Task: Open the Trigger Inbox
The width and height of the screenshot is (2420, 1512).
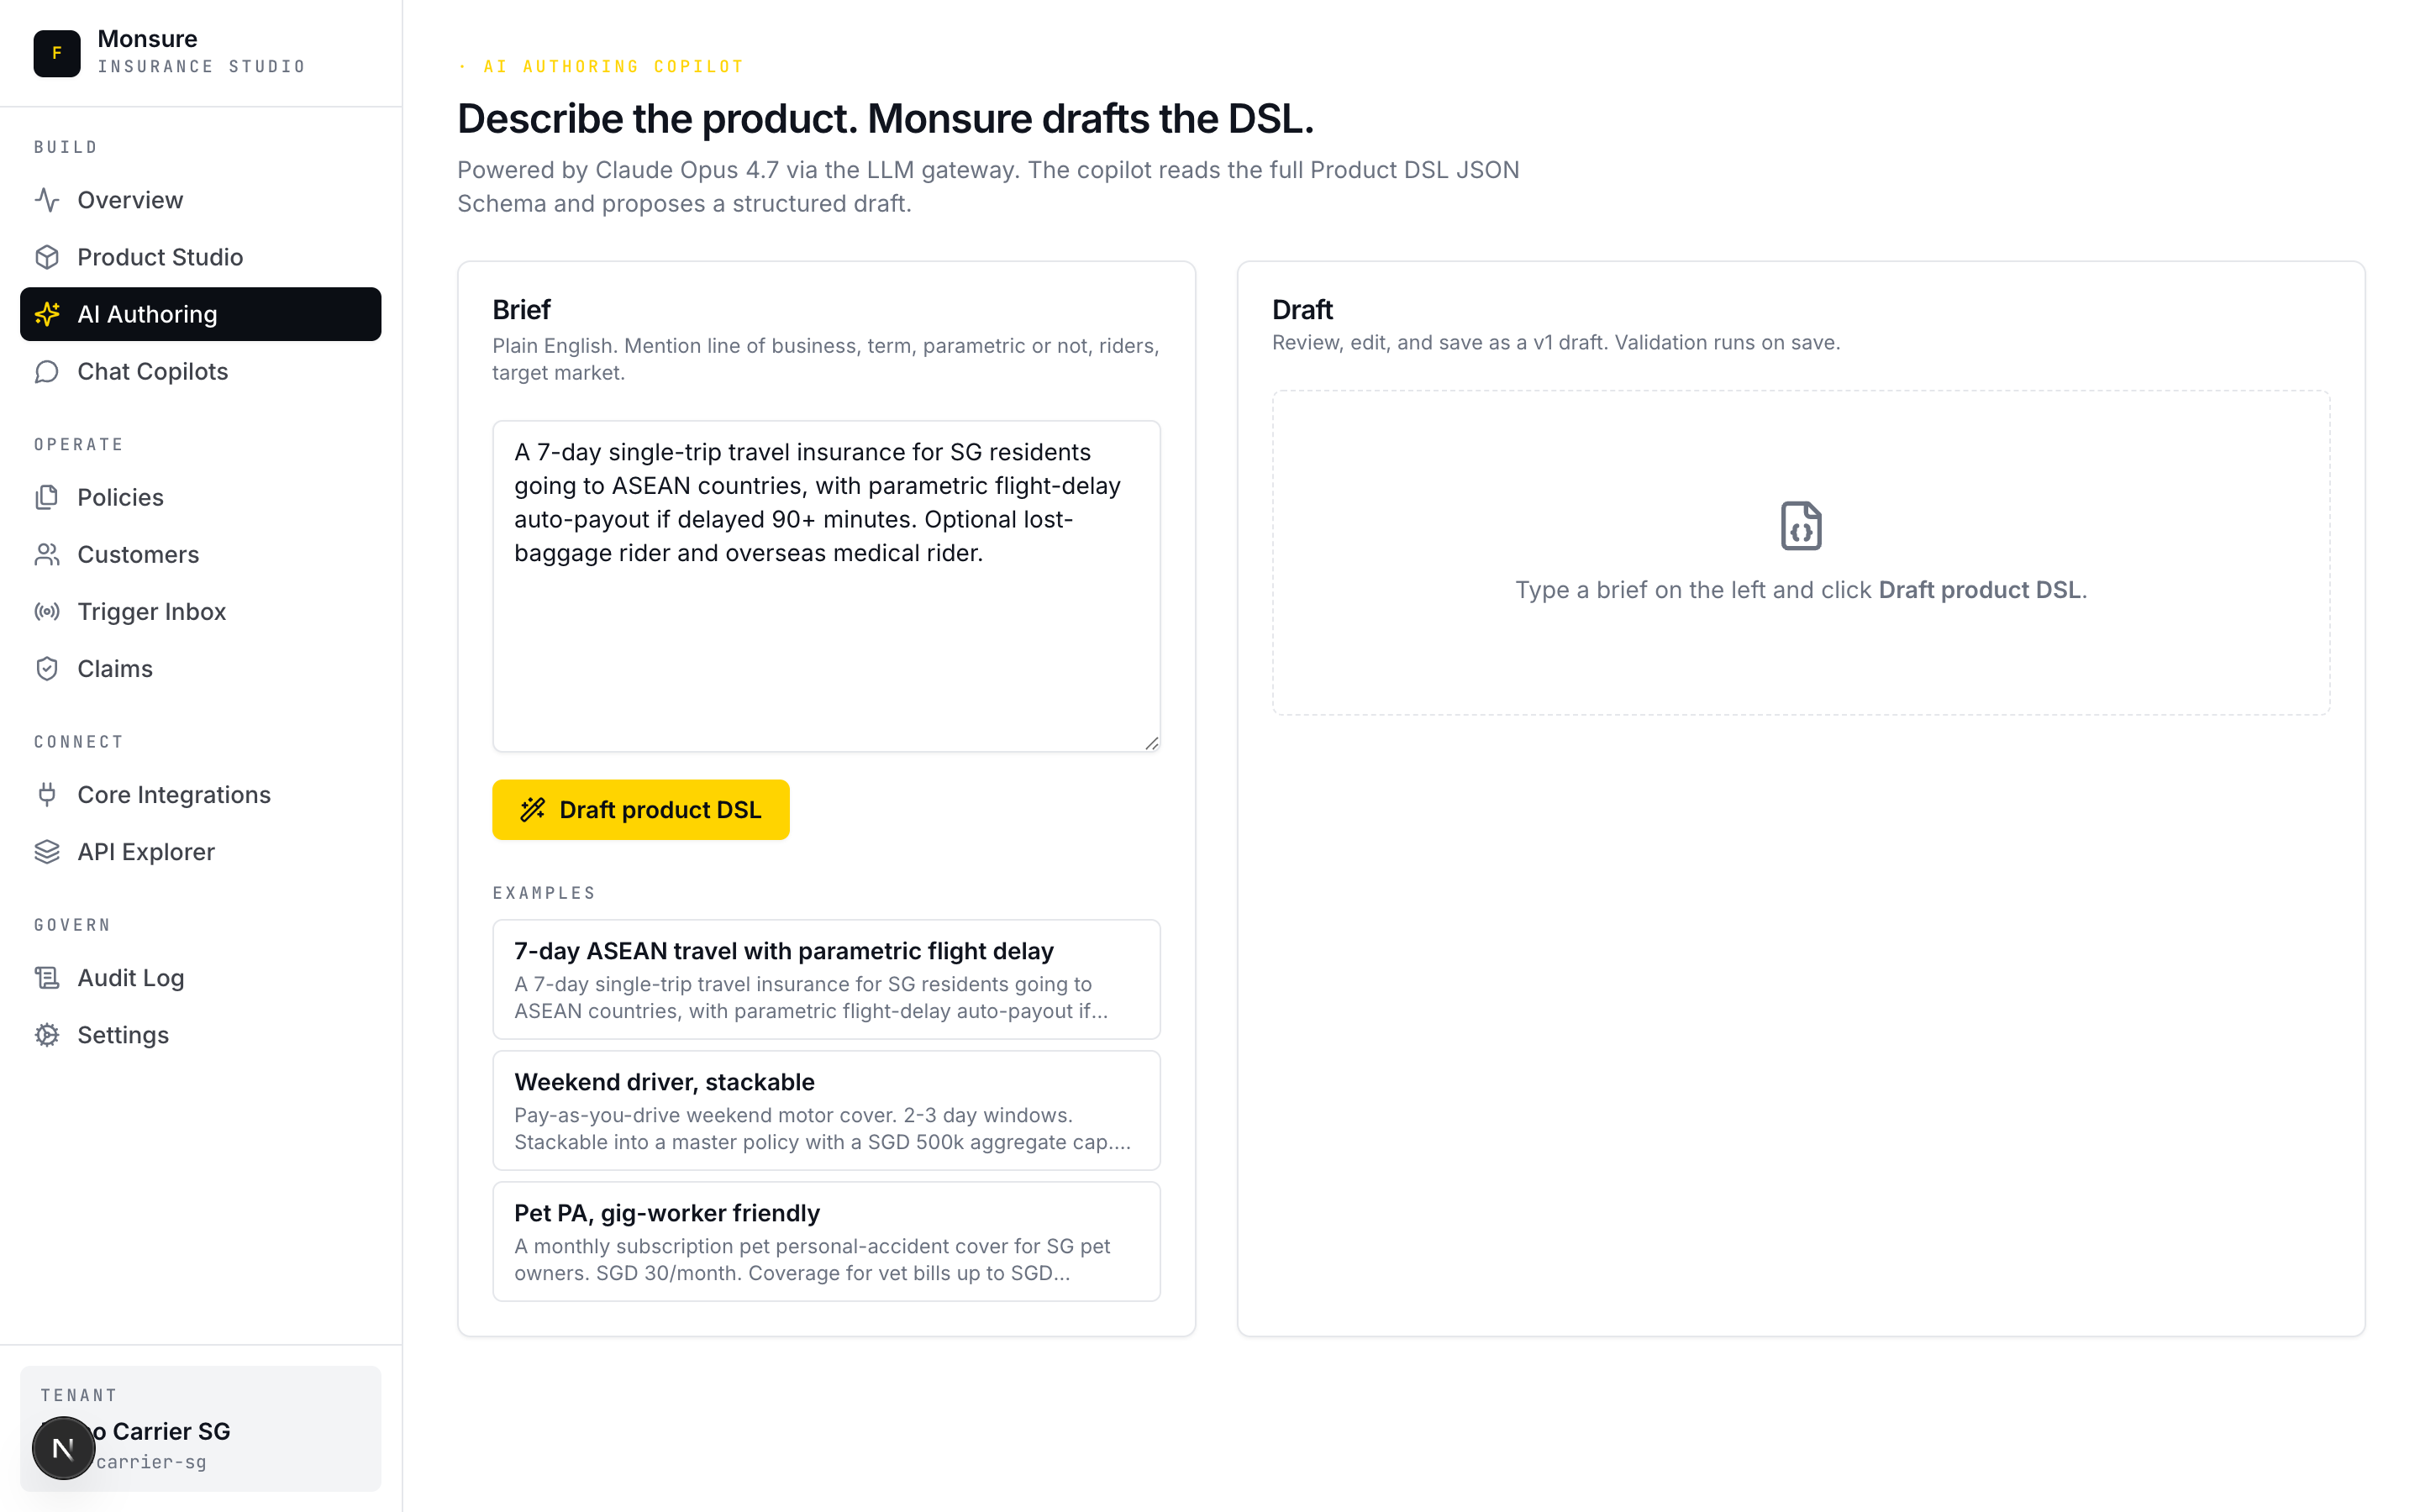Action: coord(151,611)
